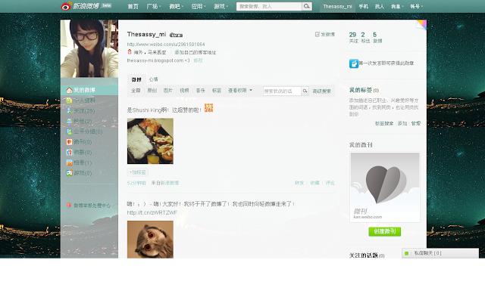Expand the 广场 menu in top bar
Image resolution: width=485 pixels, height=297 pixels.
pos(154,6)
